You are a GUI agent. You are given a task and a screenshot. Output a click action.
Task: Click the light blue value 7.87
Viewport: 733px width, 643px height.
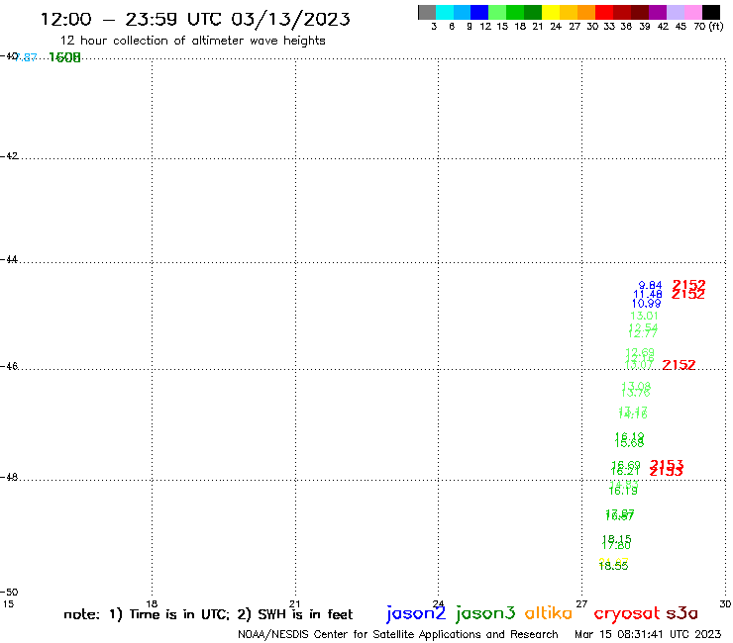tap(25, 57)
